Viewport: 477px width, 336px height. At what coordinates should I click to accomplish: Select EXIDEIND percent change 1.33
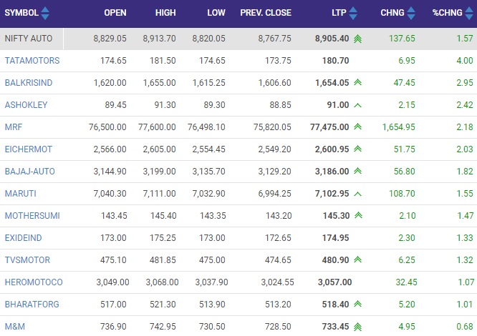point(465,237)
